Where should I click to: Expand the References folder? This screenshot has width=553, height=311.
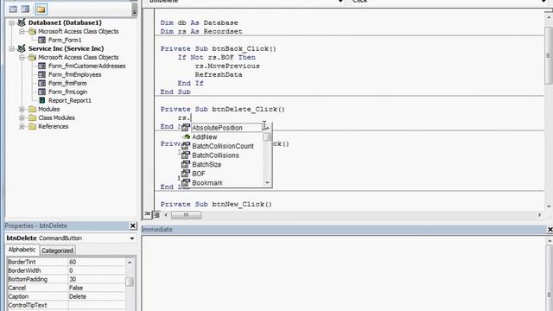click(22, 126)
